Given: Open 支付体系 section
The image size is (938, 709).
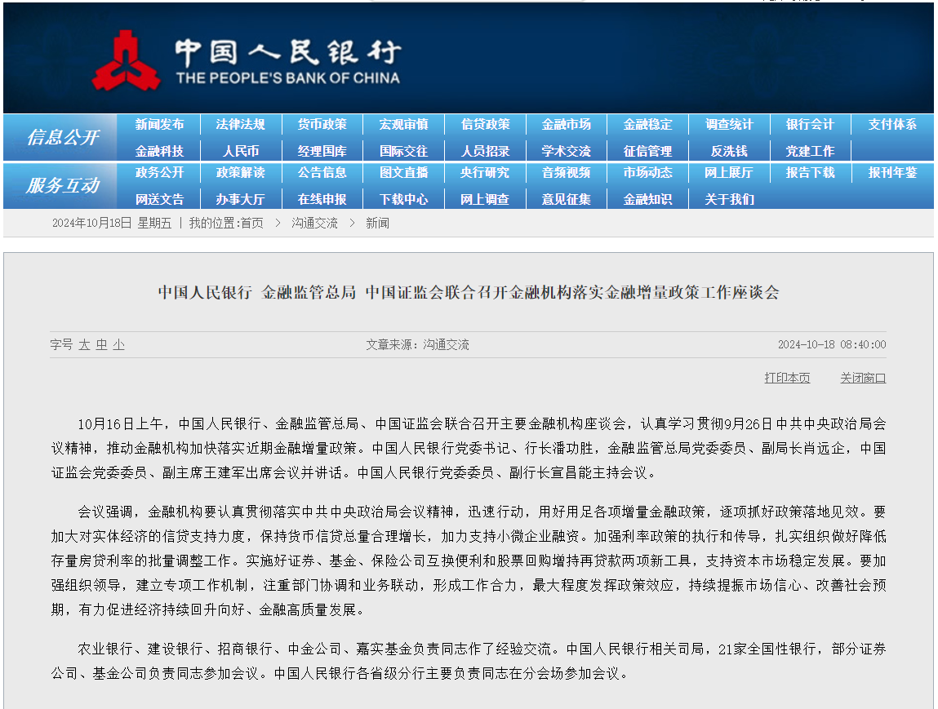Looking at the screenshot, I should pyautogui.click(x=892, y=124).
